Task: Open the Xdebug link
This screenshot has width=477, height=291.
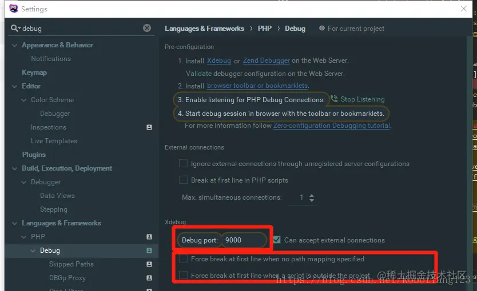Action: tap(218, 60)
